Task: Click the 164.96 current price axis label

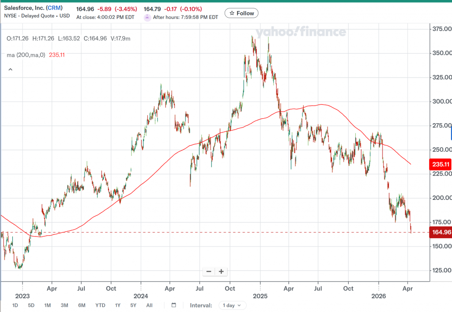Action: (x=440, y=232)
